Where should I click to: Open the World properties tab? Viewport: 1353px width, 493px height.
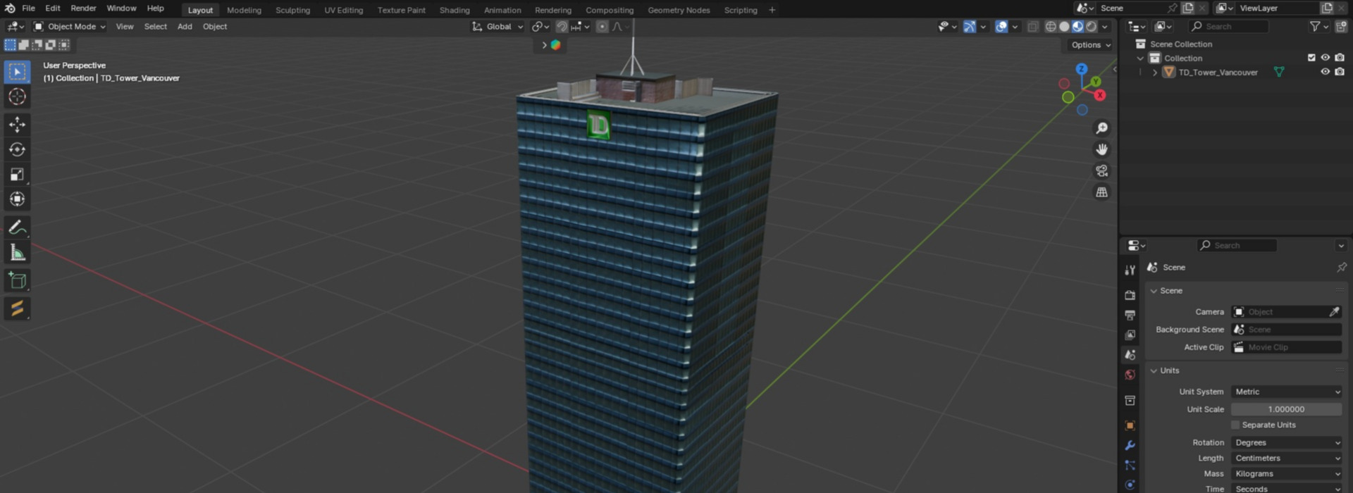point(1130,375)
